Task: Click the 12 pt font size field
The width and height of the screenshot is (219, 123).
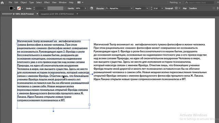Action: 157,8
